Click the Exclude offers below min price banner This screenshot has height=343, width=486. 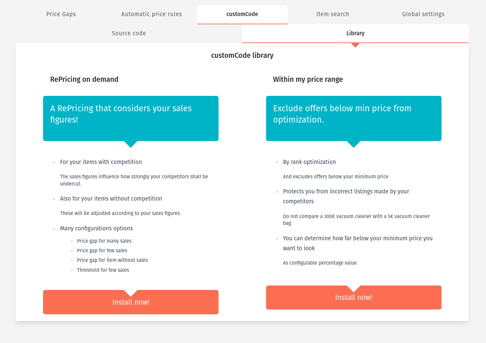pyautogui.click(x=354, y=118)
